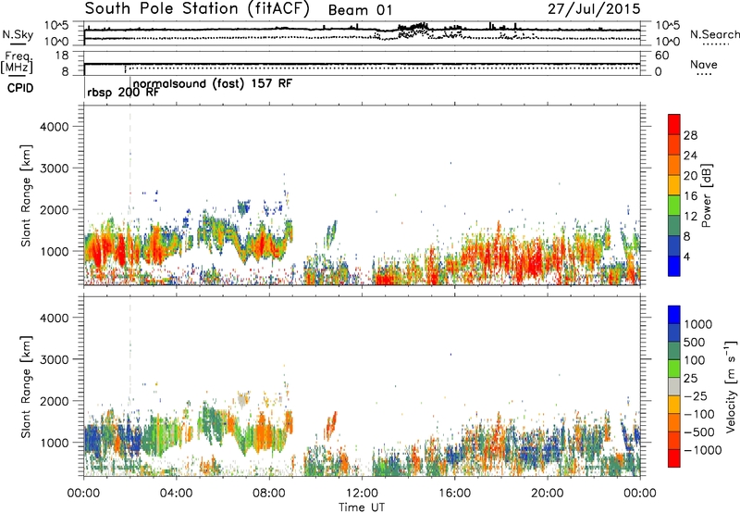Click the blue 1000 velocity swatch
The image size is (740, 513).
click(x=674, y=315)
